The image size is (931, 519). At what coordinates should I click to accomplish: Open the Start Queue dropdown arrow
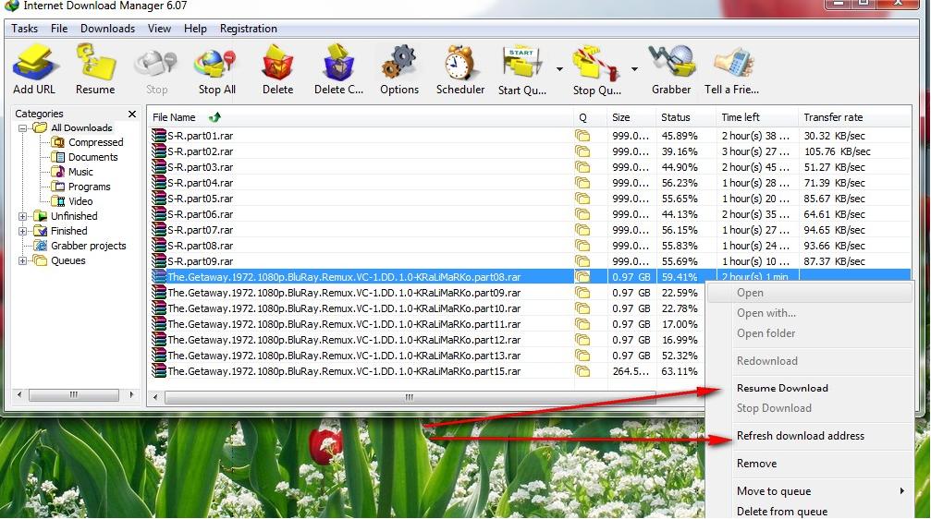pos(559,69)
